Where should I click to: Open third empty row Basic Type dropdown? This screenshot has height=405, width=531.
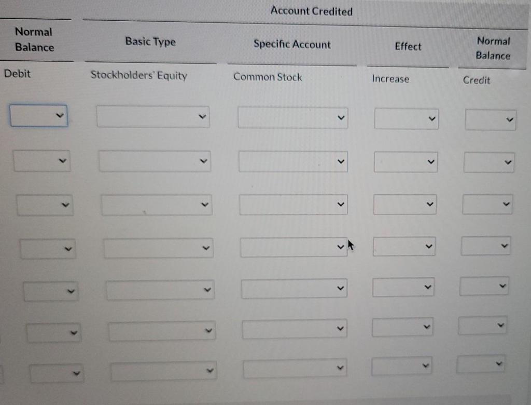pyautogui.click(x=157, y=205)
